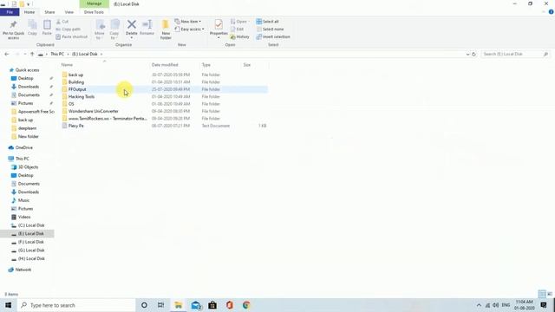Open the recent locations dropdown arrow
The width and height of the screenshot is (555, 312).
(x=25, y=54)
